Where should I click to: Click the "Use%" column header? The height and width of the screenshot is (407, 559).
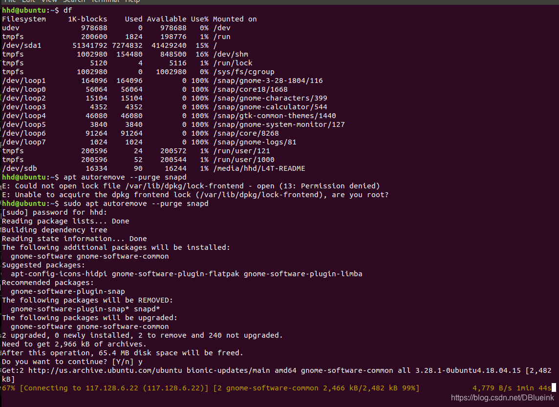tap(200, 19)
